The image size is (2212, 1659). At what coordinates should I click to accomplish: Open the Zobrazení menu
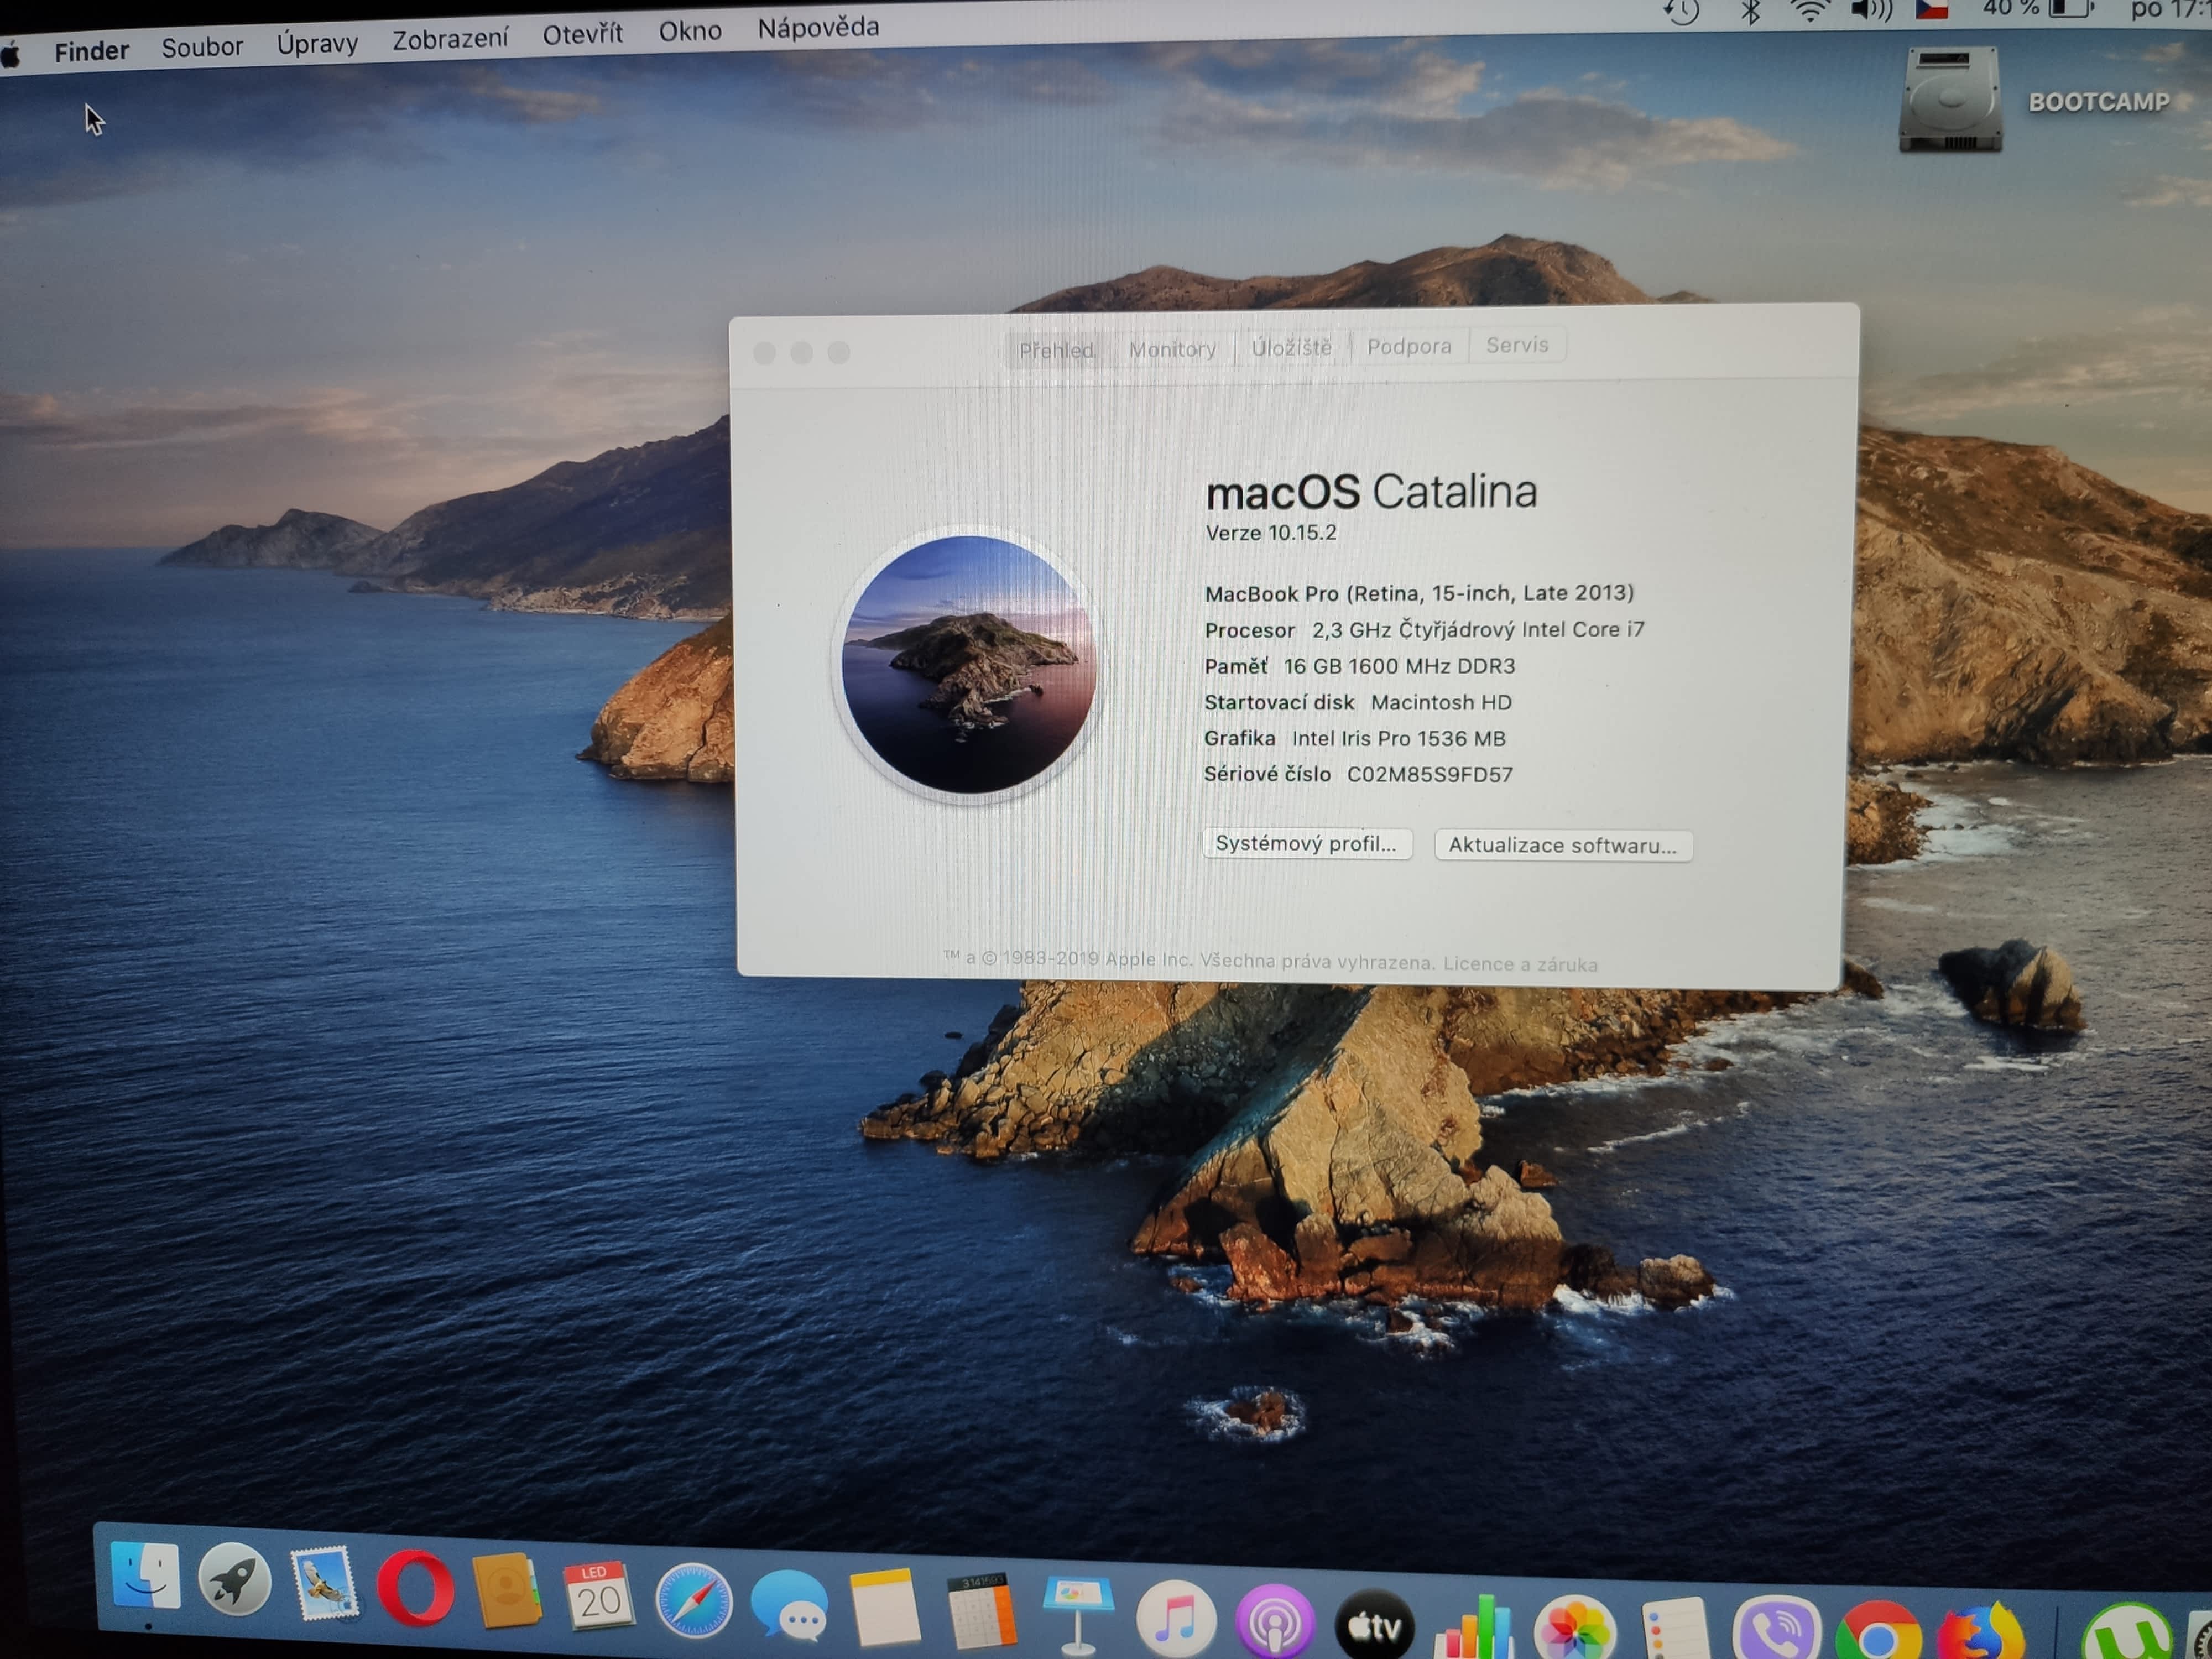pyautogui.click(x=449, y=39)
